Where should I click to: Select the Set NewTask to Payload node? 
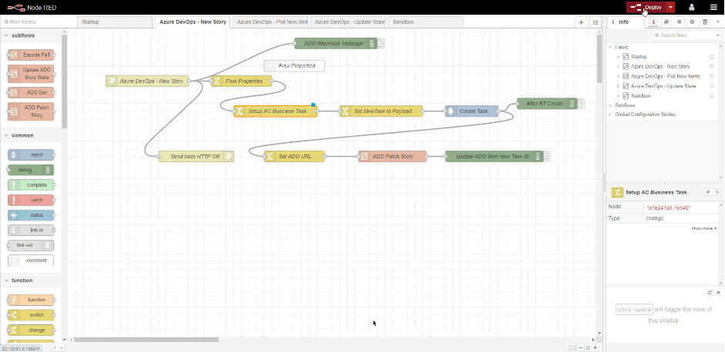(x=381, y=111)
